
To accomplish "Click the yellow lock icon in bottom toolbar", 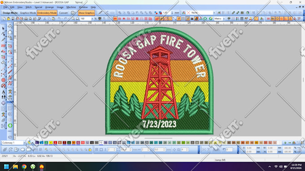I will click(x=90, y=150).
